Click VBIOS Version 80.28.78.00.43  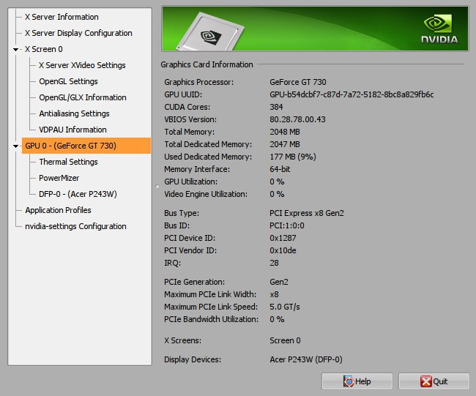[x=297, y=119]
